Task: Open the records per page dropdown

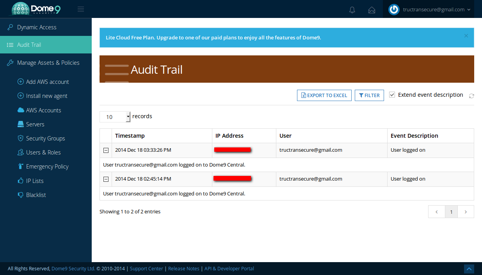Action: [115, 117]
